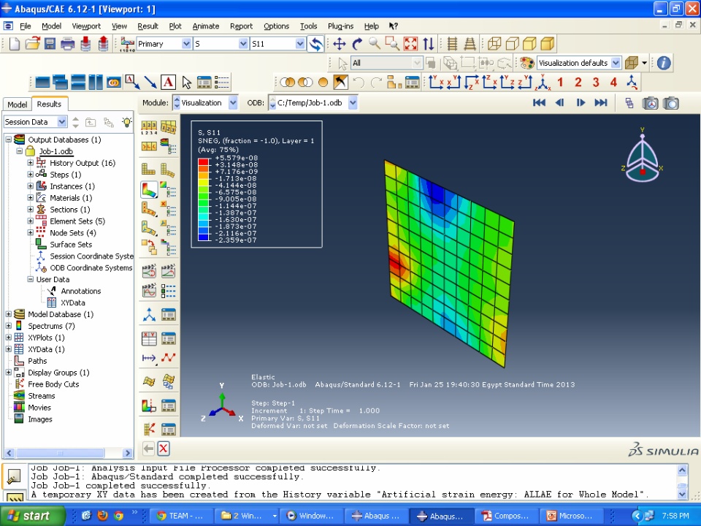Image resolution: width=701 pixels, height=526 pixels.
Task: Click the Windows start button
Action: (31, 516)
